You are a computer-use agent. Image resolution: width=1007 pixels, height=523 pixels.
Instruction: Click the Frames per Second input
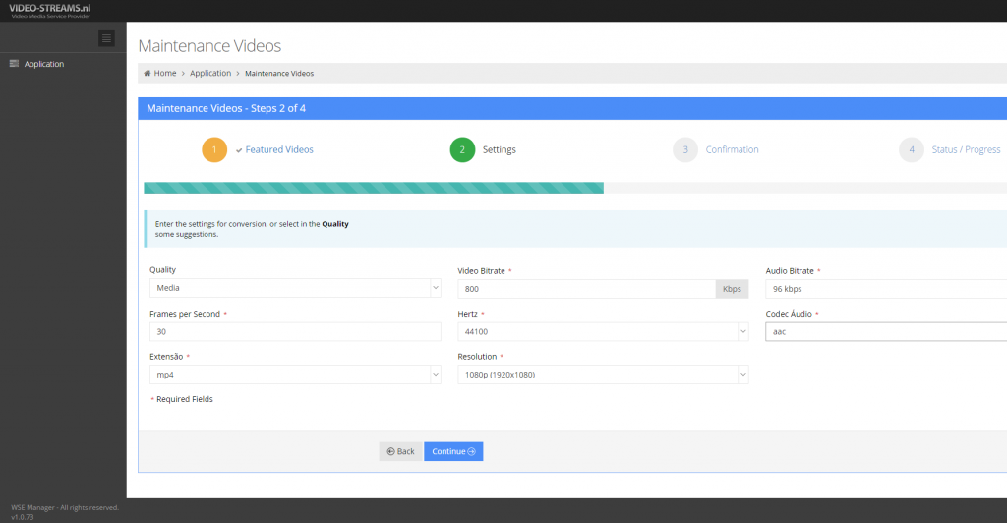[295, 331]
